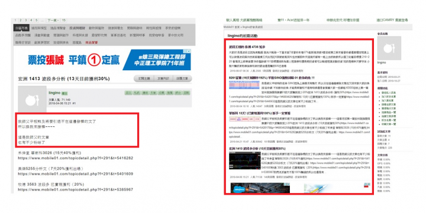Open the 軍事迷基地 category

(x=118, y=35)
